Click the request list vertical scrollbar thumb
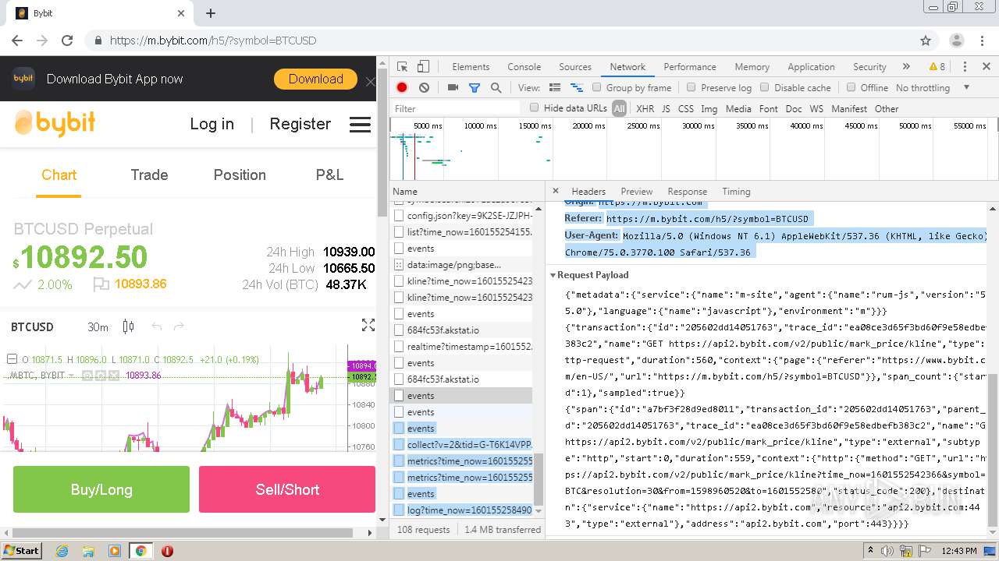The height and width of the screenshot is (561, 999). [539, 480]
